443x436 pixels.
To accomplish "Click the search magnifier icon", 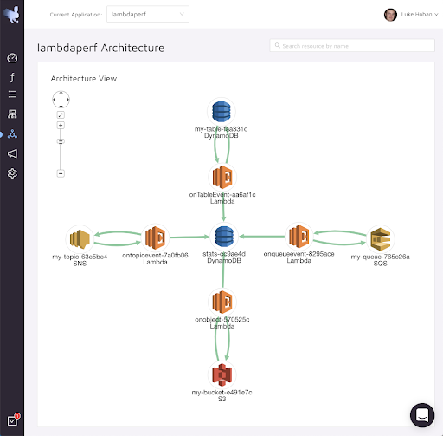I will (278, 45).
